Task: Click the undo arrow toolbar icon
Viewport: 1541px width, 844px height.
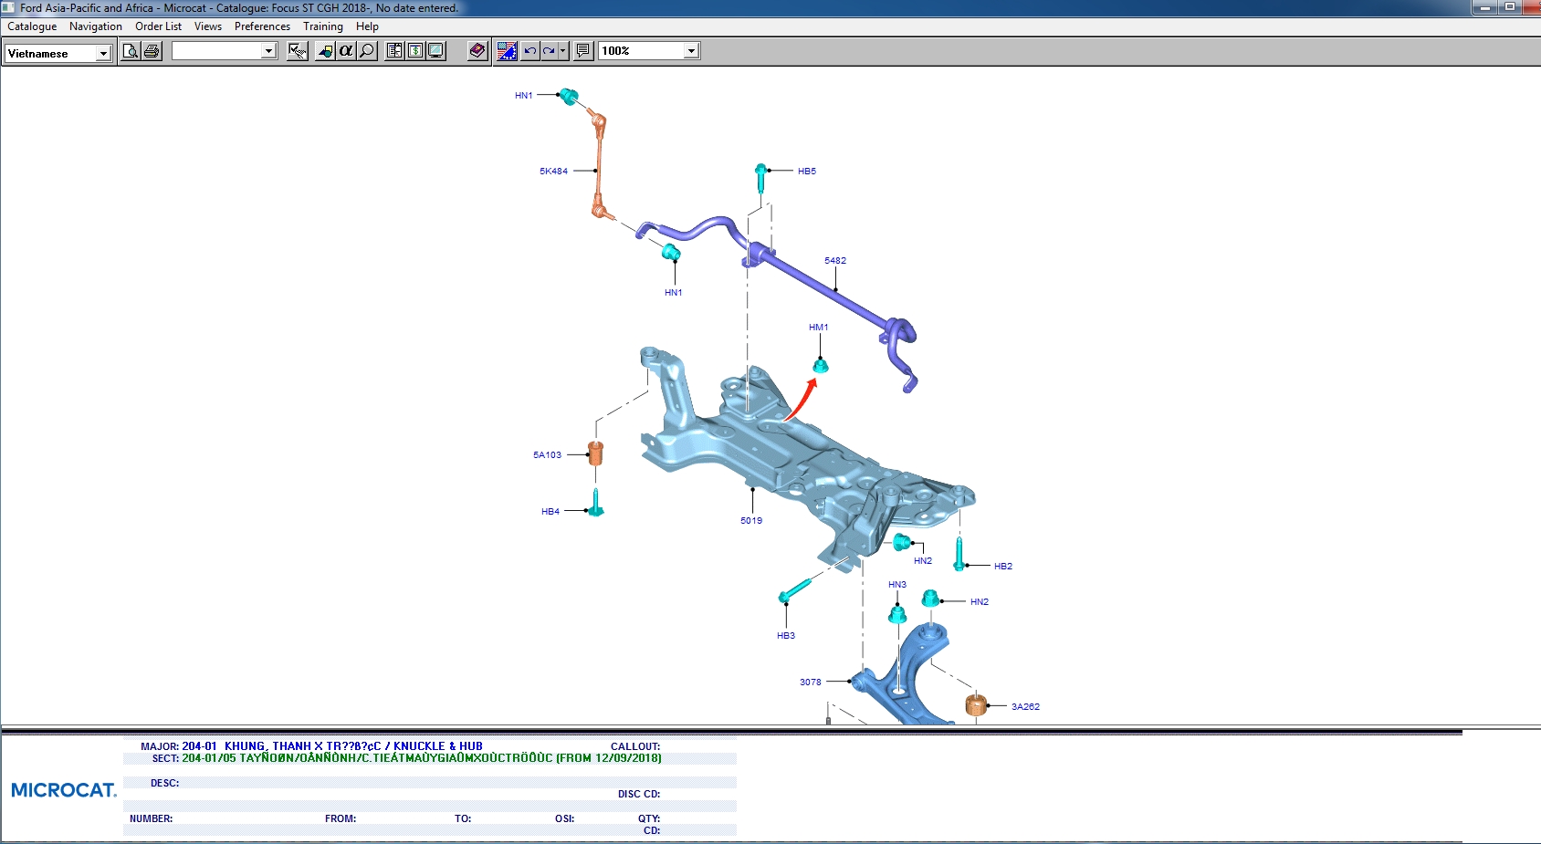Action: [x=529, y=51]
